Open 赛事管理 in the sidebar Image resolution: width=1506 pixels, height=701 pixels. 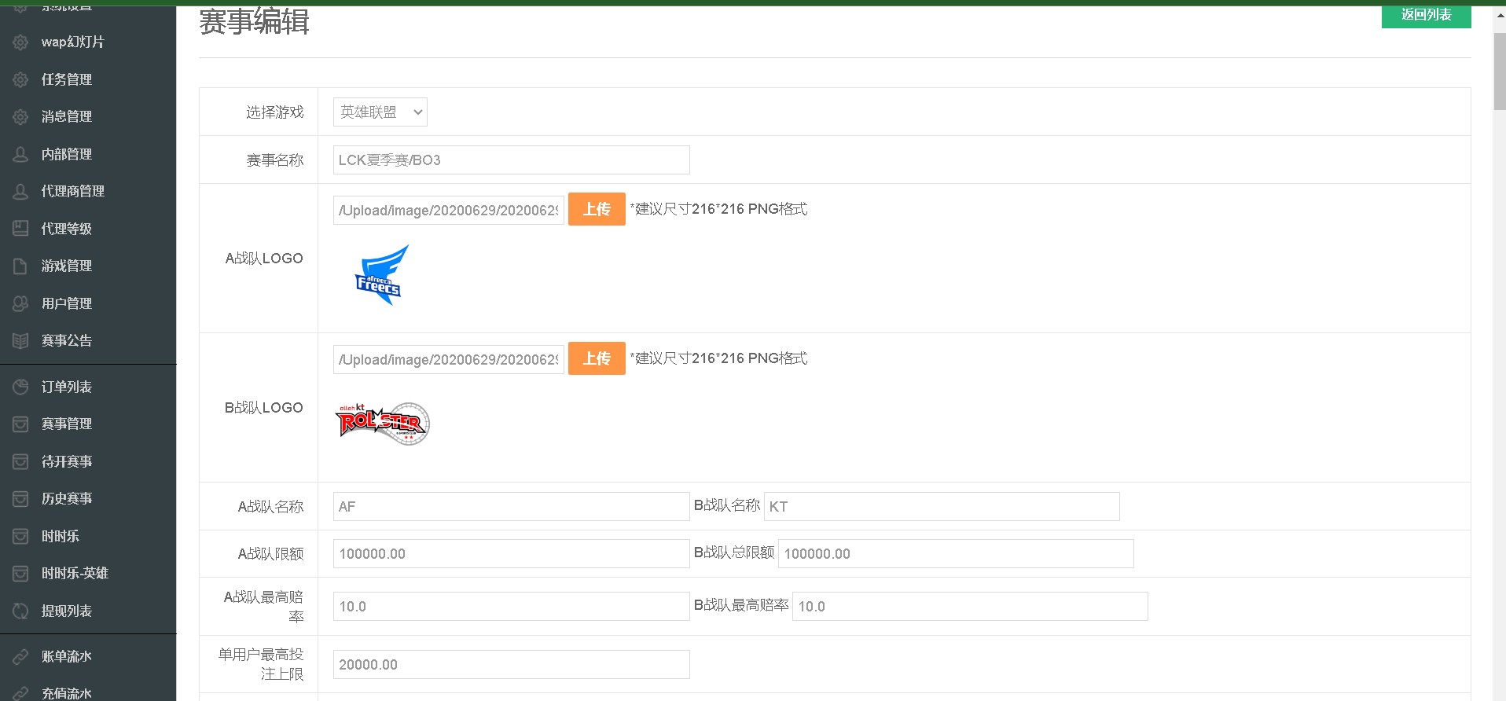click(x=67, y=424)
